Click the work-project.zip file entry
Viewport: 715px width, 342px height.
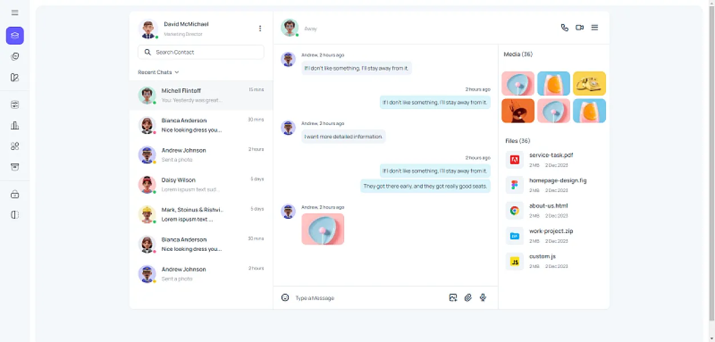pos(551,231)
